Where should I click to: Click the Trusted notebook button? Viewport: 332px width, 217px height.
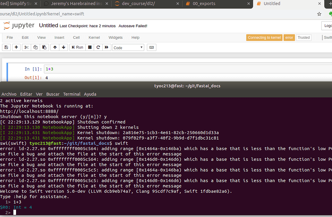coord(303,37)
